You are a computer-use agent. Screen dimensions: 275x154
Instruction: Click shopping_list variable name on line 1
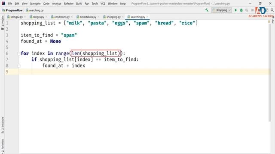(38, 23)
